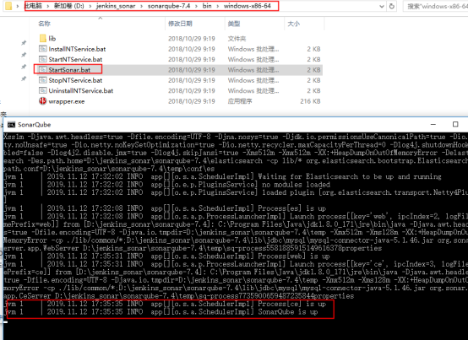Click the address bar folder icon
468x340 pixels.
(x=8, y=6)
